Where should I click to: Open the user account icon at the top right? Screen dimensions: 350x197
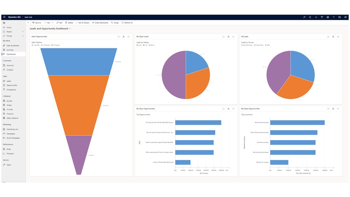pyautogui.click(x=345, y=17)
